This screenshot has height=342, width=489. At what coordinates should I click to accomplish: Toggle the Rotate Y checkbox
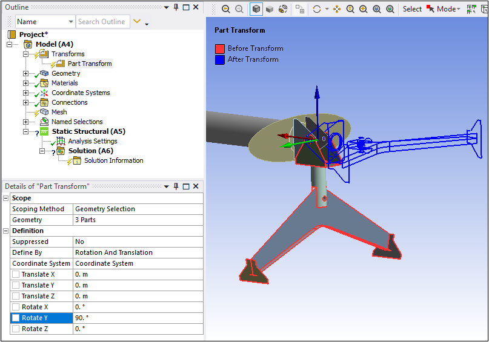(16, 318)
